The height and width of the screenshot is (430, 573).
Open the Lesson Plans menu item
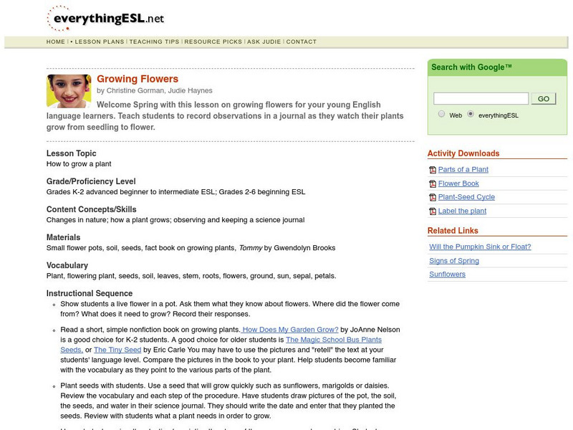[x=100, y=42]
